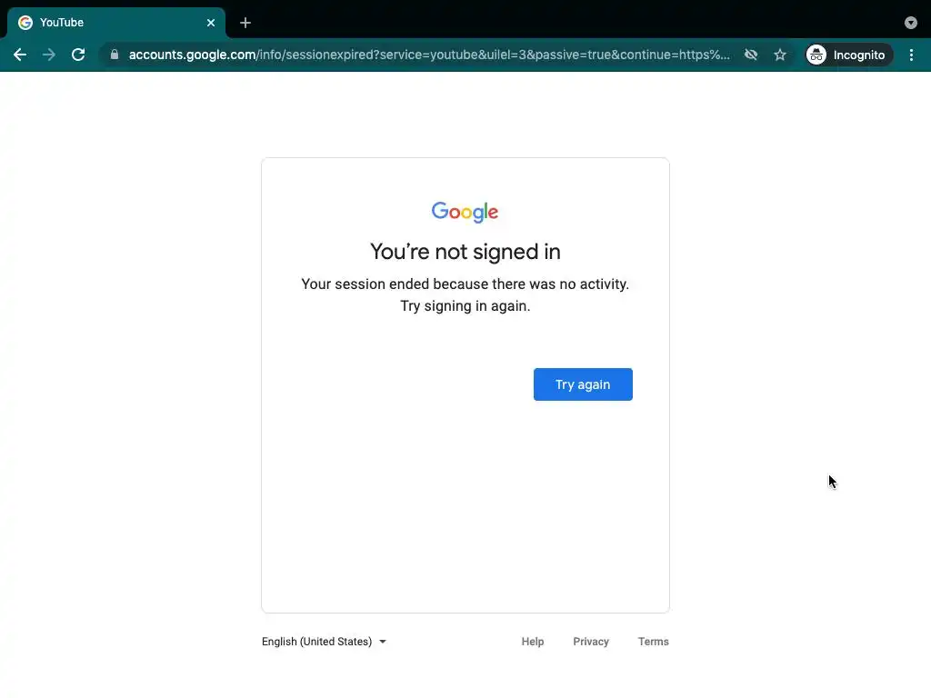This screenshot has height=698, width=931.
Task: Click the 'You're not signed in' heading
Action: [x=465, y=252]
